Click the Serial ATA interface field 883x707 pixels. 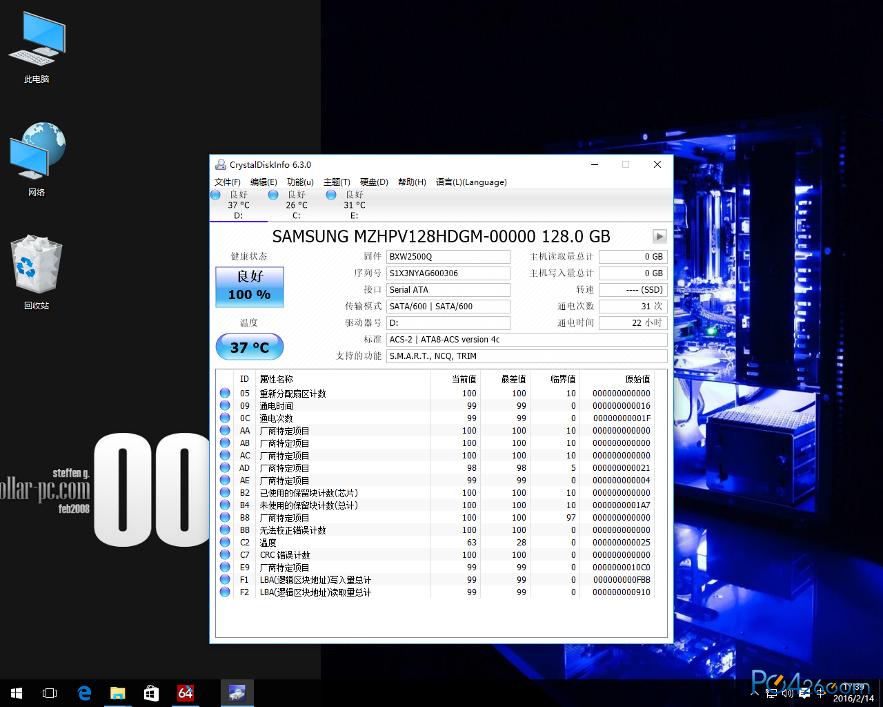click(x=448, y=290)
